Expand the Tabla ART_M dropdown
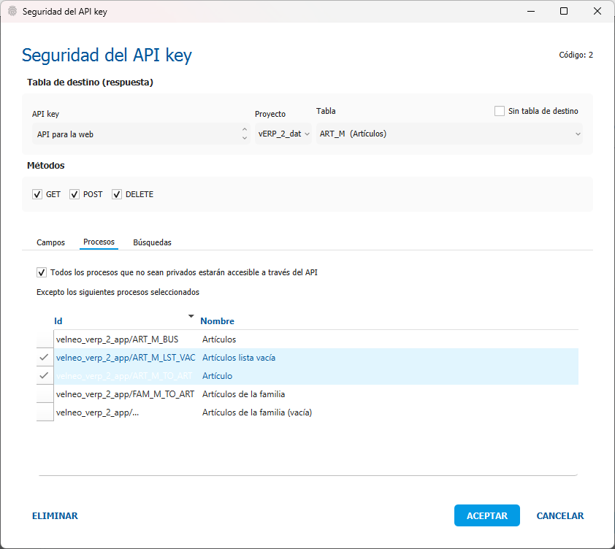615x549 pixels. [x=578, y=134]
